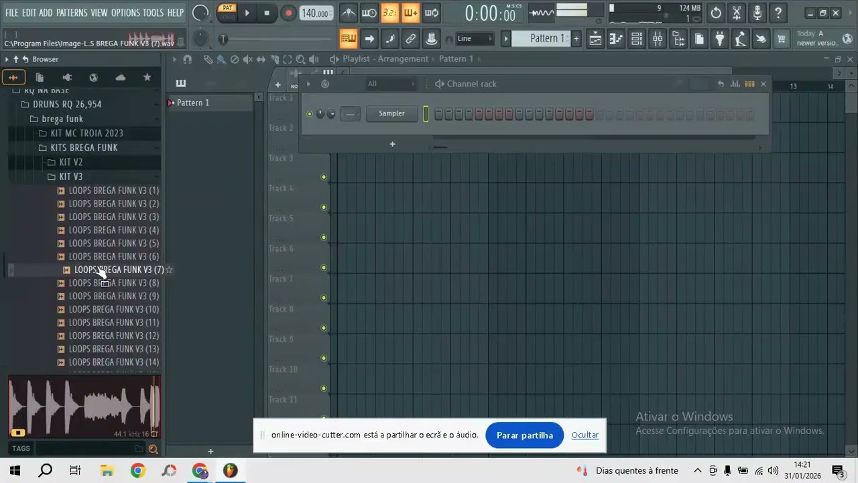Screen dimensions: 858x483
Task: Toggle the playlist magnet snap icon
Action: point(188,60)
